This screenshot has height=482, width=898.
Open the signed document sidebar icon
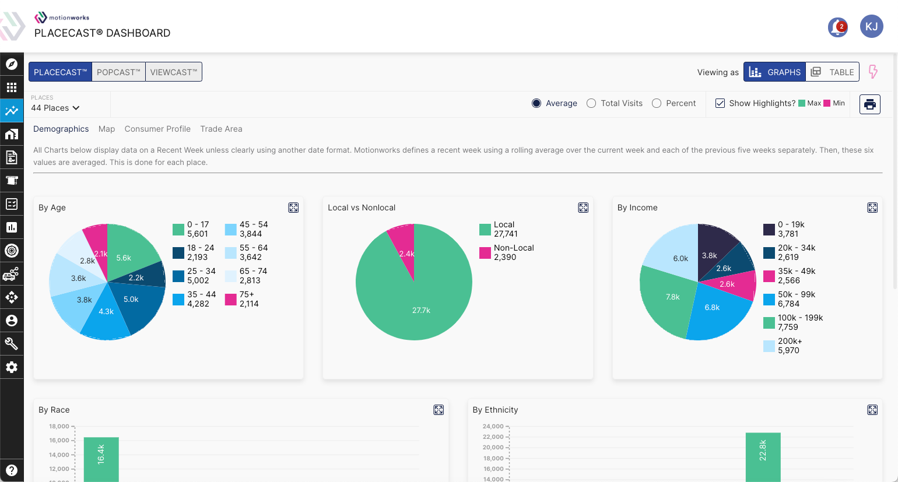pyautogui.click(x=12, y=157)
